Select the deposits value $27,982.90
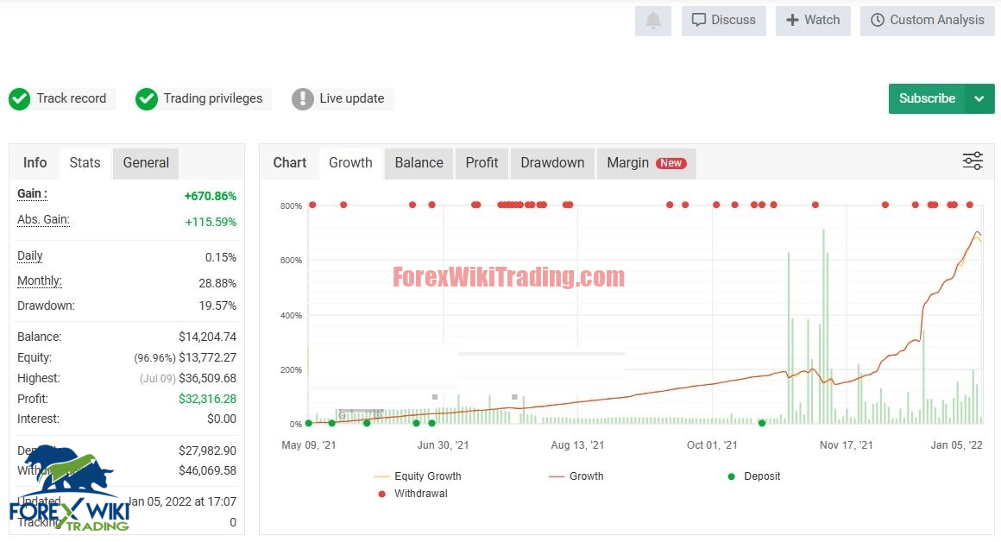Screen dimensions: 1001x542 tap(207, 451)
